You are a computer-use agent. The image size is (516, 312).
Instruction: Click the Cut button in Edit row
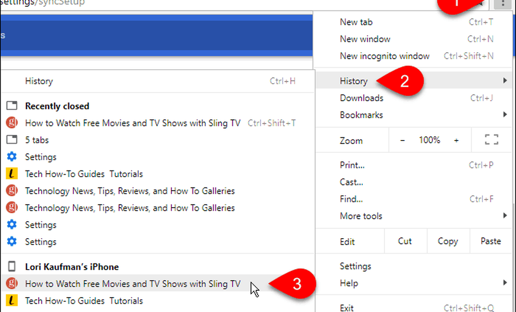point(405,241)
